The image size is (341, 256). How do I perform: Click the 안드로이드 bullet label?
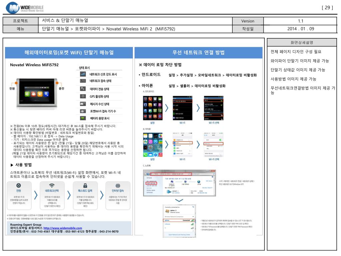(x=151, y=74)
